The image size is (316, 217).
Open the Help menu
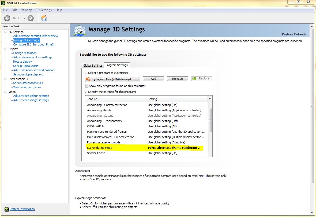click(x=59, y=10)
